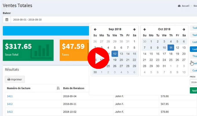Image resolution: width=197 pixels, height=116 pixels.
Task: Go to next month in Oct 2018 calendar
Action: click(184, 29)
